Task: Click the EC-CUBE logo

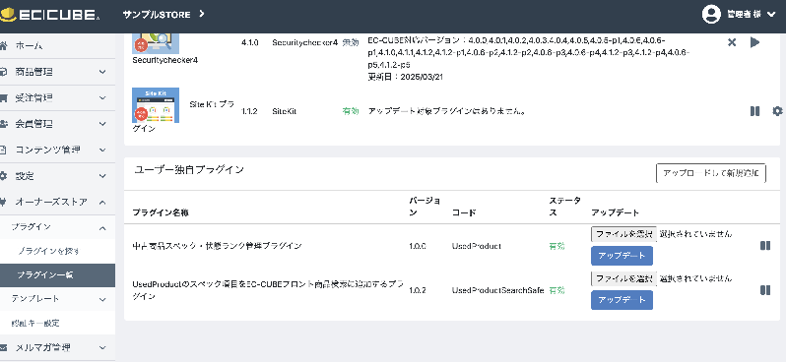Action: pyautogui.click(x=49, y=15)
